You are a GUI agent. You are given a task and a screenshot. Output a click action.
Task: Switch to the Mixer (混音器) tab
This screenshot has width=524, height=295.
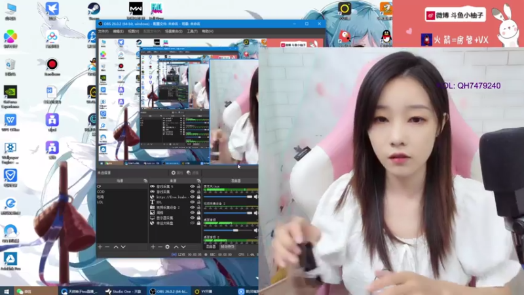(x=210, y=247)
